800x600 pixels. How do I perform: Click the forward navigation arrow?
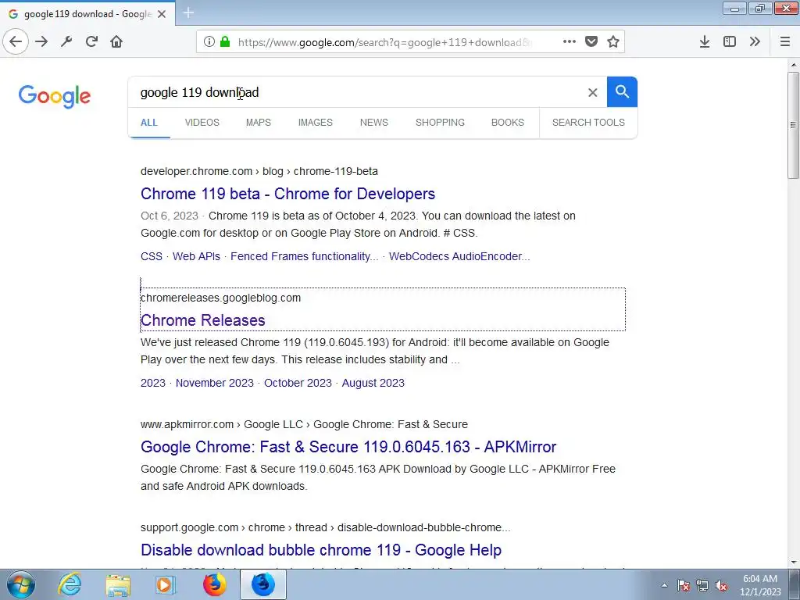tap(41, 41)
